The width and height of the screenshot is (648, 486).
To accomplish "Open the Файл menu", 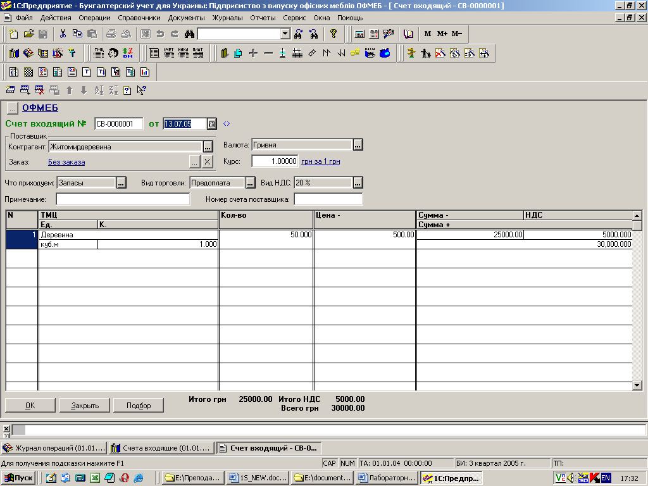I will [x=25, y=18].
